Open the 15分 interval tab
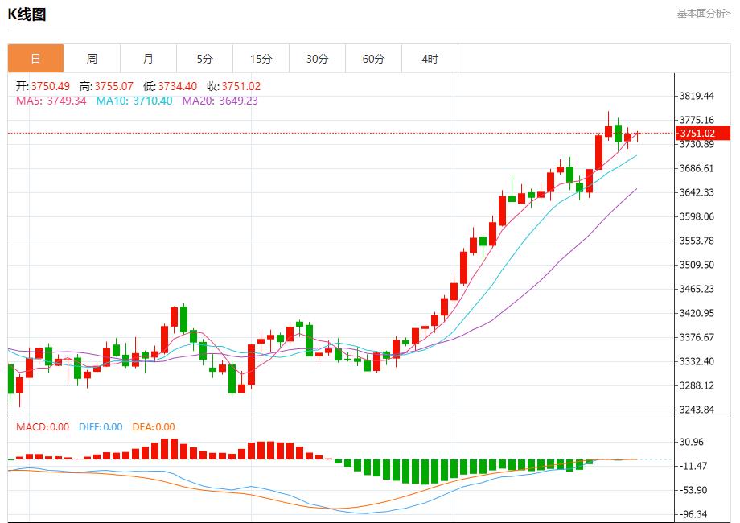This screenshot has width=740, height=523. pos(261,59)
